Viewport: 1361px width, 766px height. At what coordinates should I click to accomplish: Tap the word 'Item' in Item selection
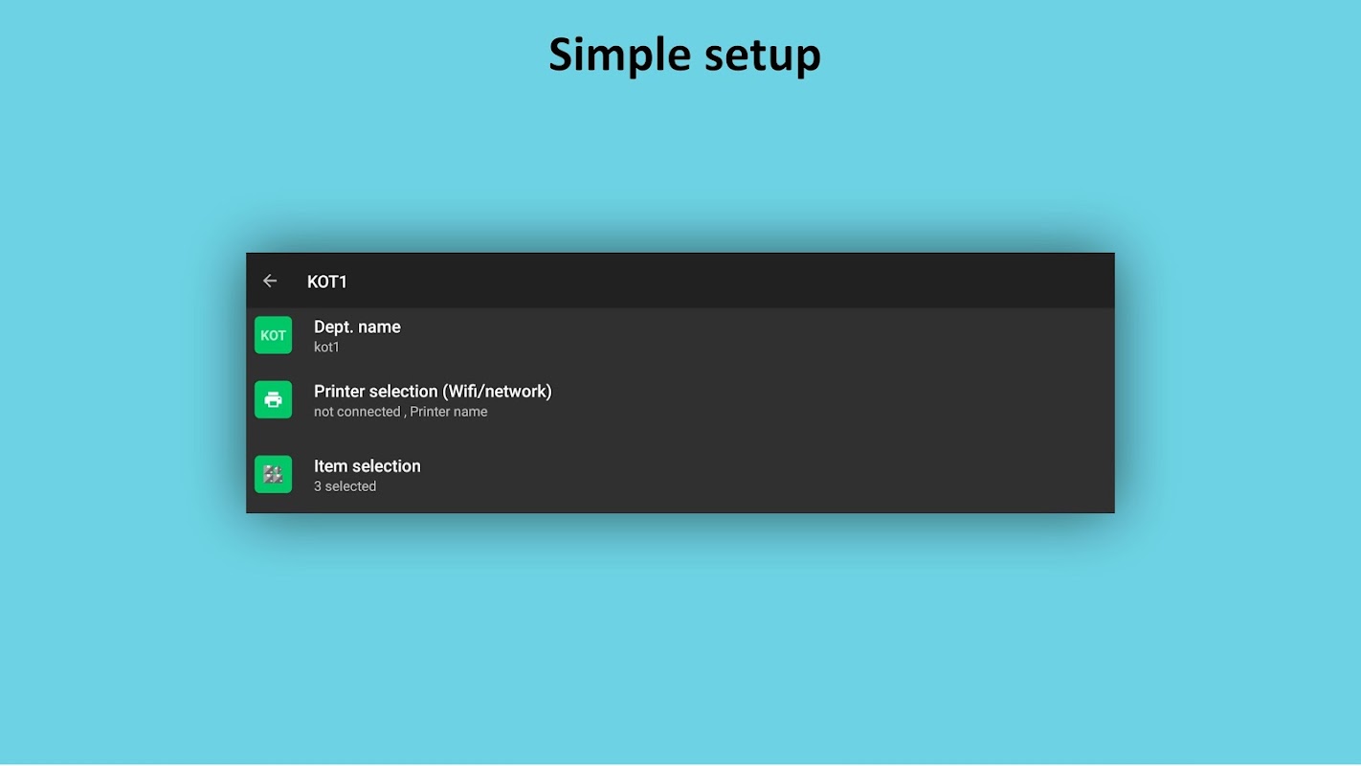point(330,466)
